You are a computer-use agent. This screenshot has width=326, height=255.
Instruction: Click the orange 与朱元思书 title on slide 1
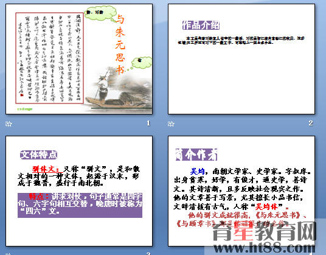120,44
